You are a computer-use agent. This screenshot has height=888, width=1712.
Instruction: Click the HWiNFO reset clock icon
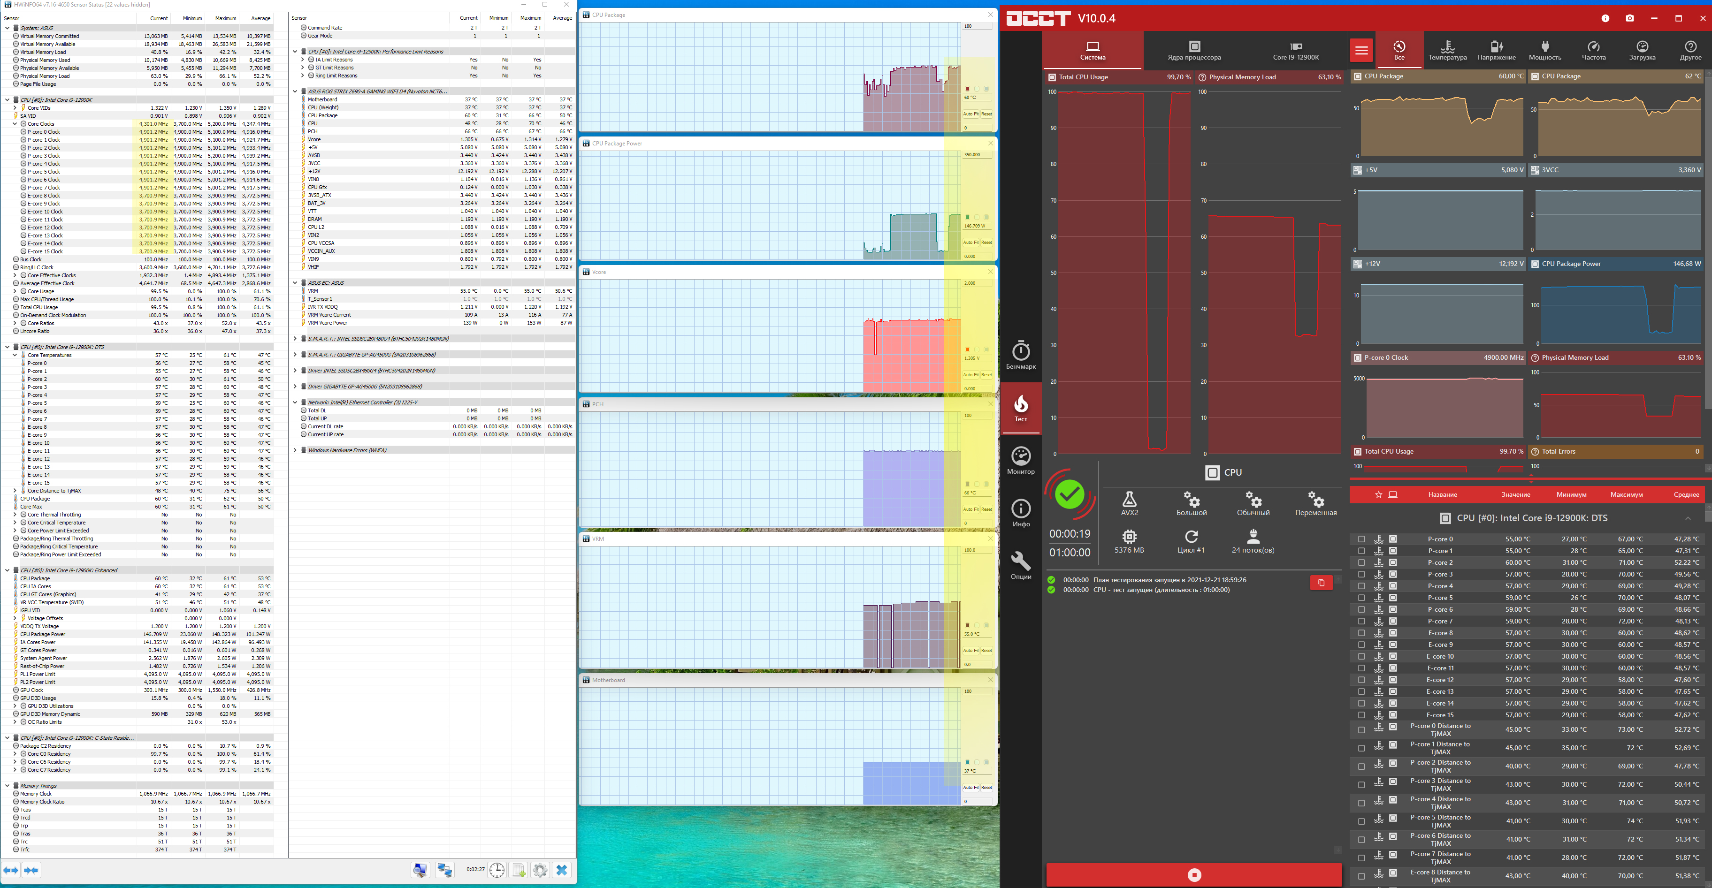[x=497, y=870]
